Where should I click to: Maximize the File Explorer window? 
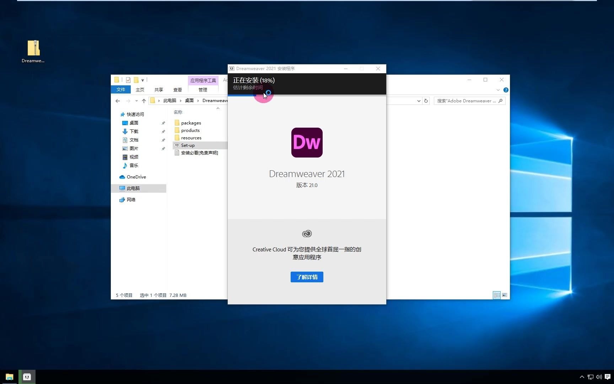point(485,80)
